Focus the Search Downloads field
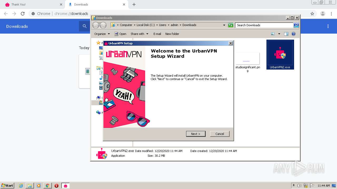The height and width of the screenshot is (189, 337). pyautogui.click(x=264, y=25)
